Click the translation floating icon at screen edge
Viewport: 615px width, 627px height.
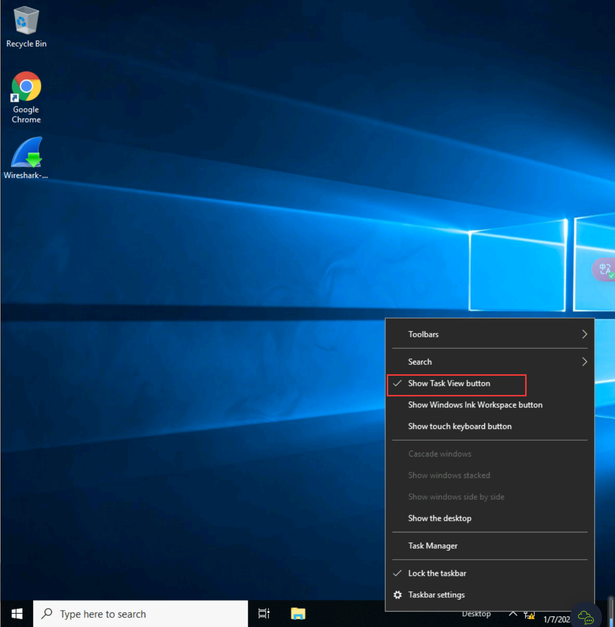click(x=604, y=269)
